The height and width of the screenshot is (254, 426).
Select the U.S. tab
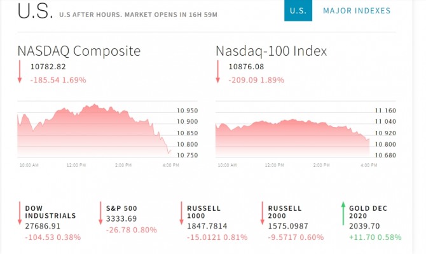click(x=298, y=11)
